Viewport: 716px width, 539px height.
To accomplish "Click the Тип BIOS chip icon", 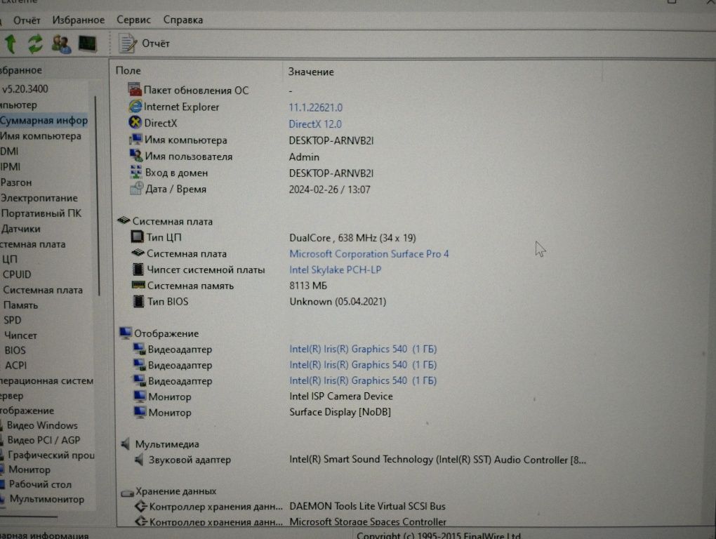I will pos(138,301).
